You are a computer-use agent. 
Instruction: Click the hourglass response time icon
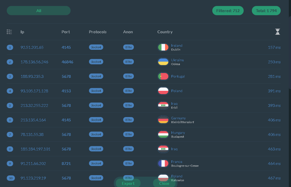(278, 32)
